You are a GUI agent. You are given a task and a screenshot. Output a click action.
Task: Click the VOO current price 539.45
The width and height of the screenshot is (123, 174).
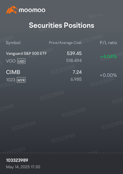(x=74, y=53)
